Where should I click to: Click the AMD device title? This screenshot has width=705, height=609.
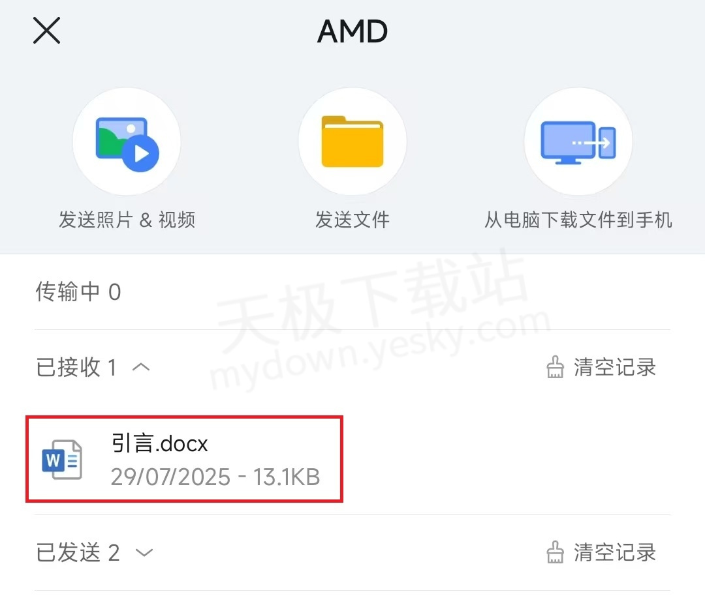(x=352, y=31)
